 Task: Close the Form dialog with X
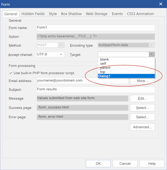161,4
